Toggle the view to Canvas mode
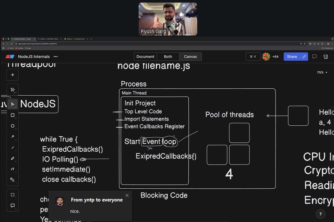This screenshot has height=222, width=334. click(x=190, y=56)
